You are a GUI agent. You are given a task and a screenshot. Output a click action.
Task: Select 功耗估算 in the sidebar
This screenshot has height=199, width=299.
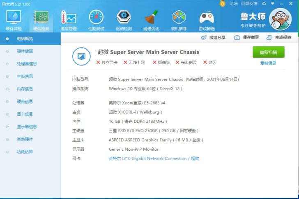25,152
